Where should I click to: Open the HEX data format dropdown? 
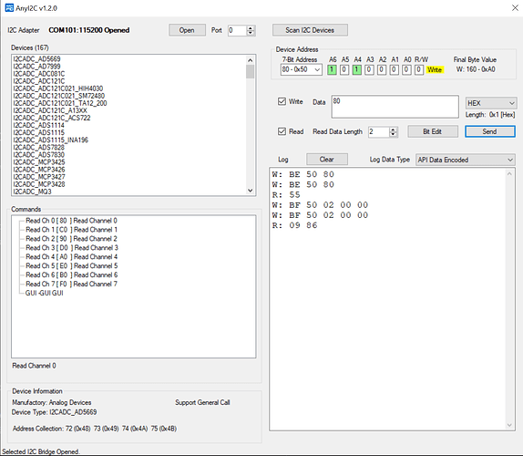[490, 103]
